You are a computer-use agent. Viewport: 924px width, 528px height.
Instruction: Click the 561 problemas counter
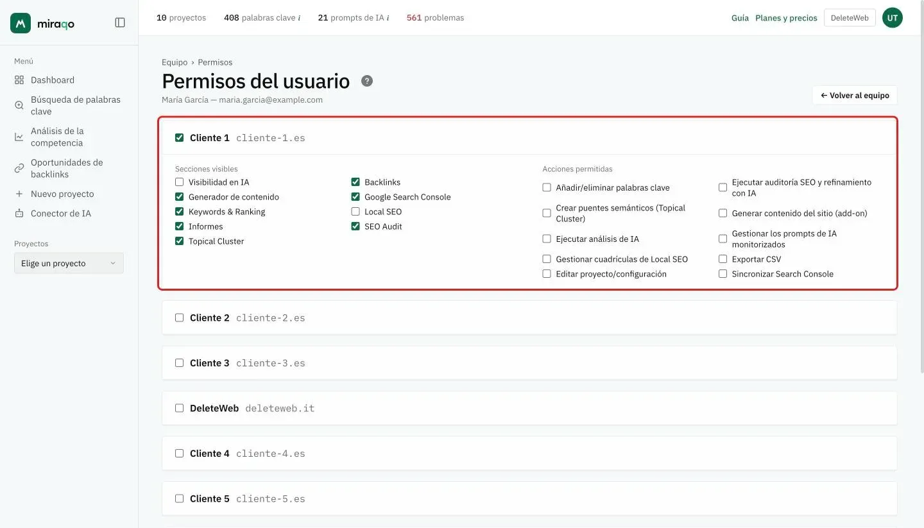click(435, 18)
